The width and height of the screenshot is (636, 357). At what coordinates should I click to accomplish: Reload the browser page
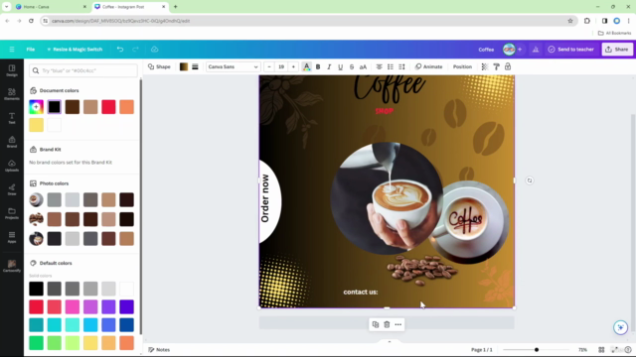click(x=31, y=21)
